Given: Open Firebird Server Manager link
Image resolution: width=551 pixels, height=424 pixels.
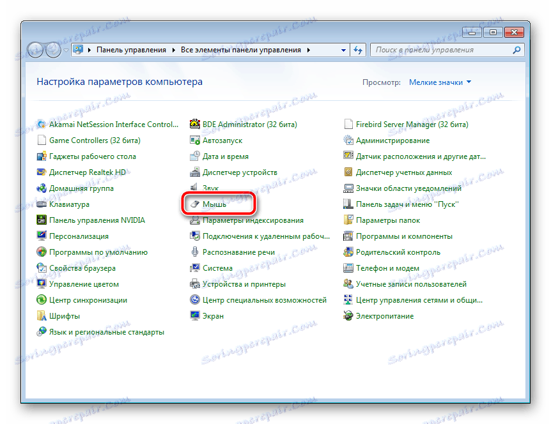Looking at the screenshot, I should [412, 125].
